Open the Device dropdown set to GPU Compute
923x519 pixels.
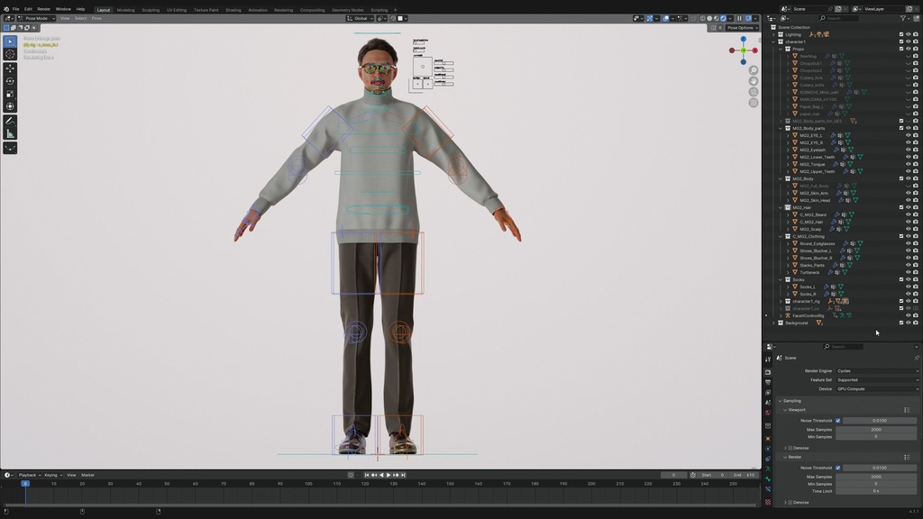point(876,388)
